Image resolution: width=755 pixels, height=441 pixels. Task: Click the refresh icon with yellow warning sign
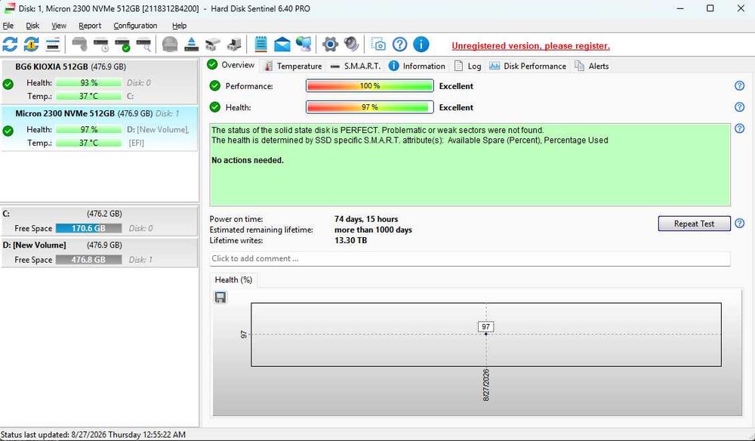(31, 45)
